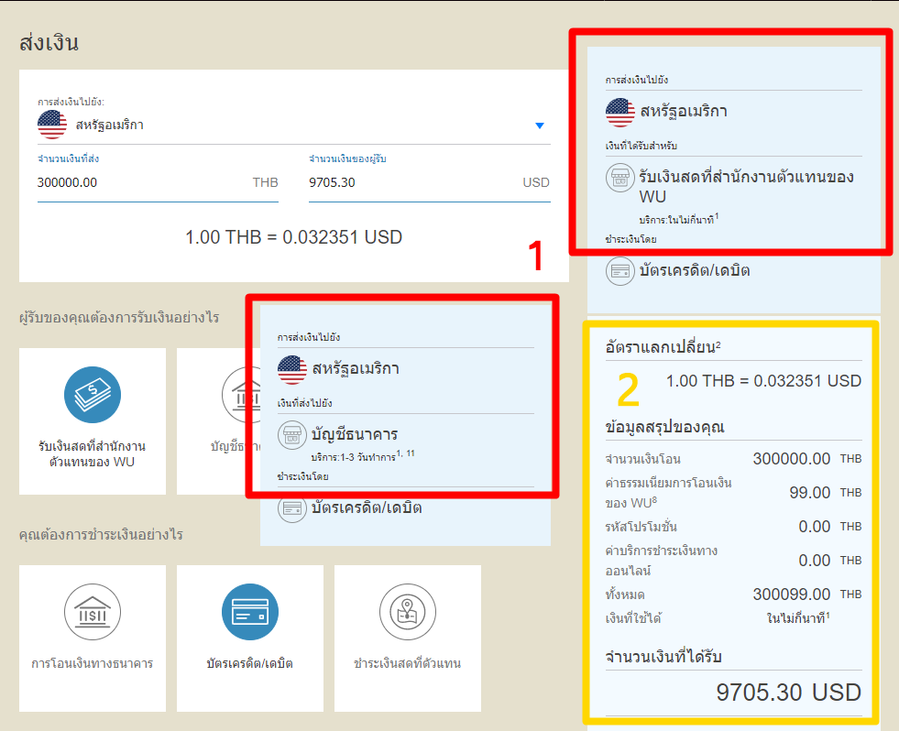Viewport: 899px width, 731px height.
Task: Click the อัตราแลกเปลี่ยน heading
Action: click(x=663, y=347)
